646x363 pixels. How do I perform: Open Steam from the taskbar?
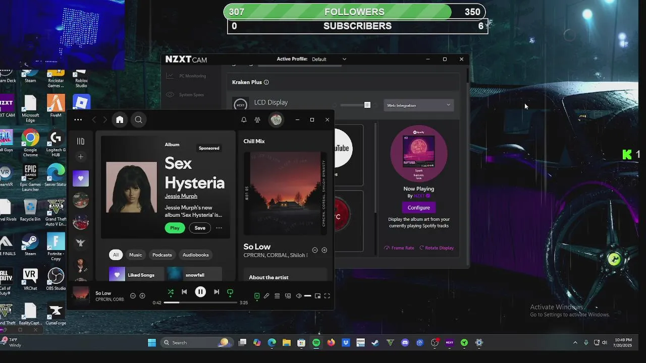[375, 343]
